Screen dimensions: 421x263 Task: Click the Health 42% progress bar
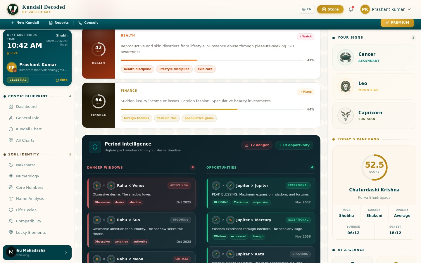tap(212, 60)
